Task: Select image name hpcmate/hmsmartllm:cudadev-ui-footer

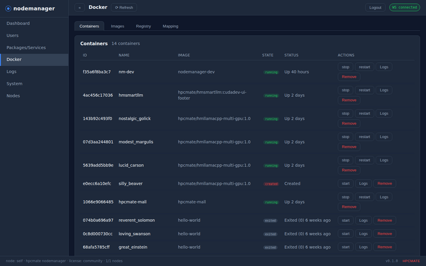Action: point(212,95)
